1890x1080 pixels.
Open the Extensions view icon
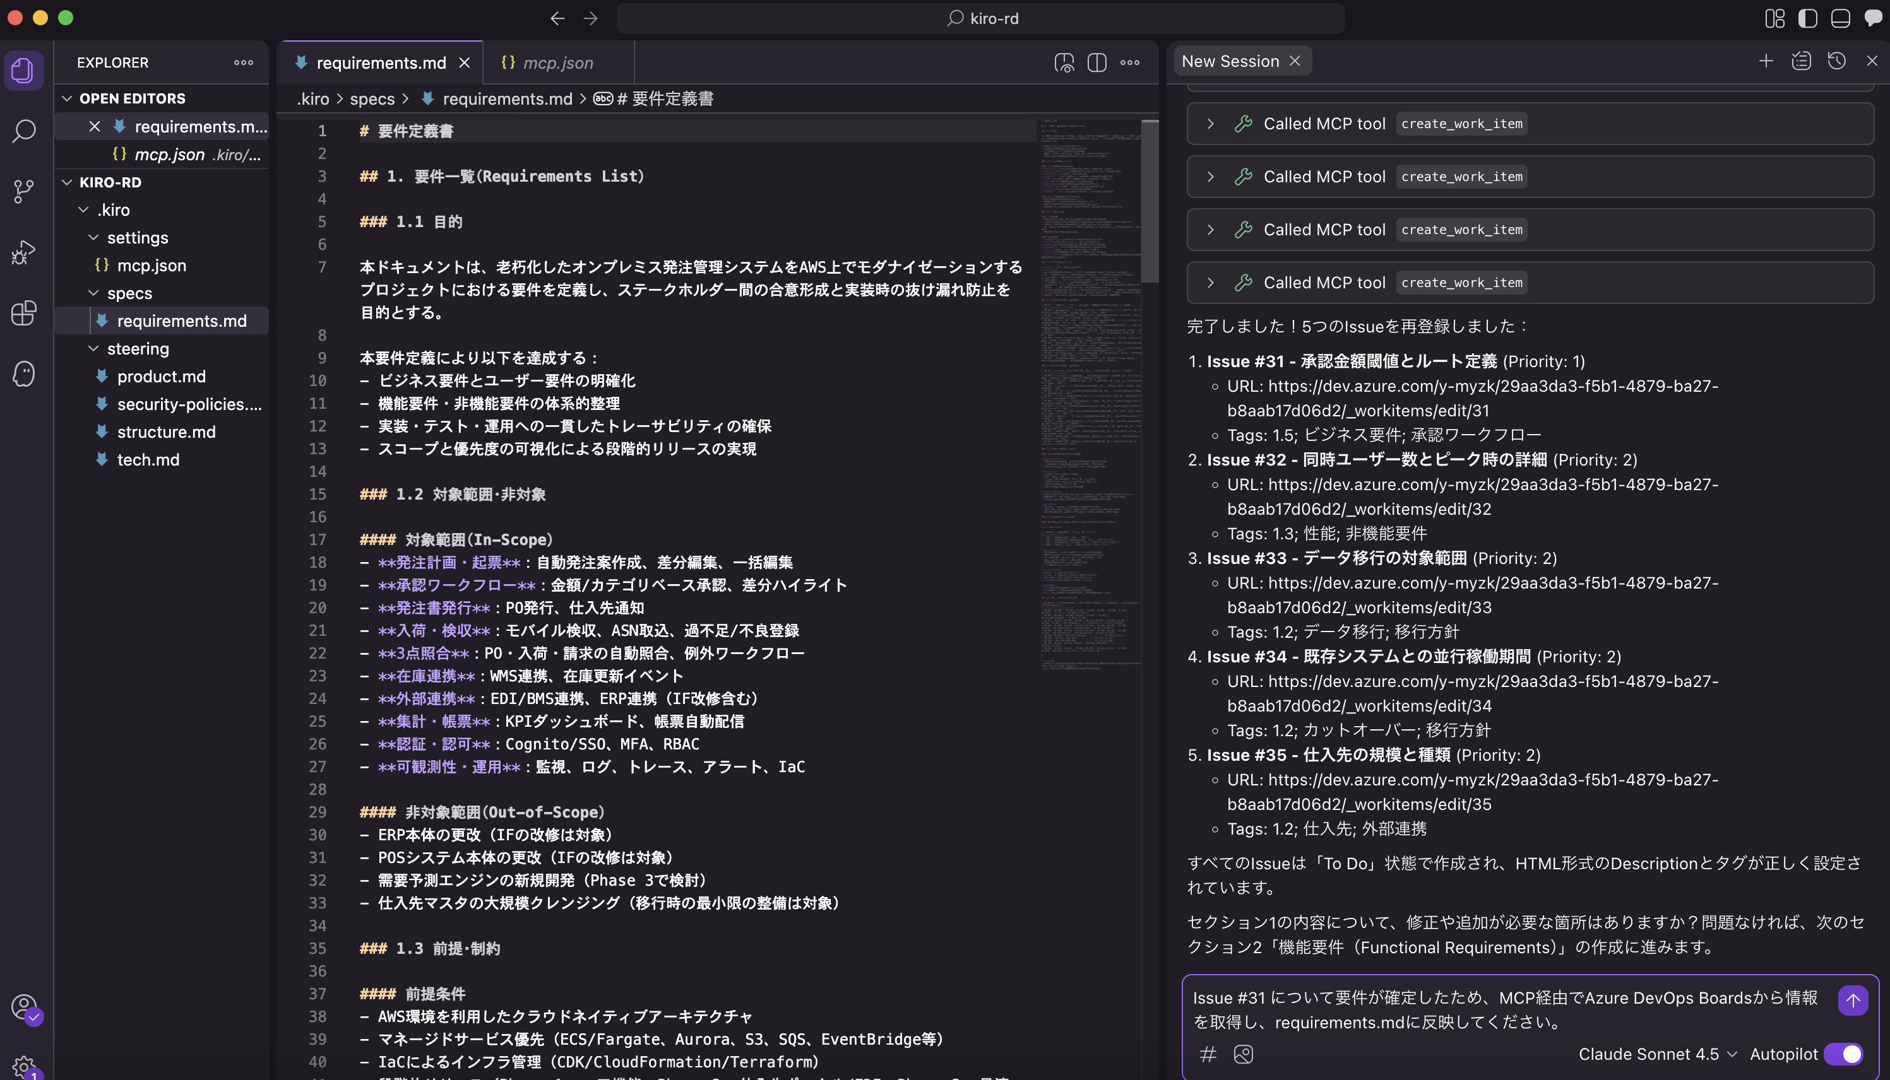click(x=24, y=313)
